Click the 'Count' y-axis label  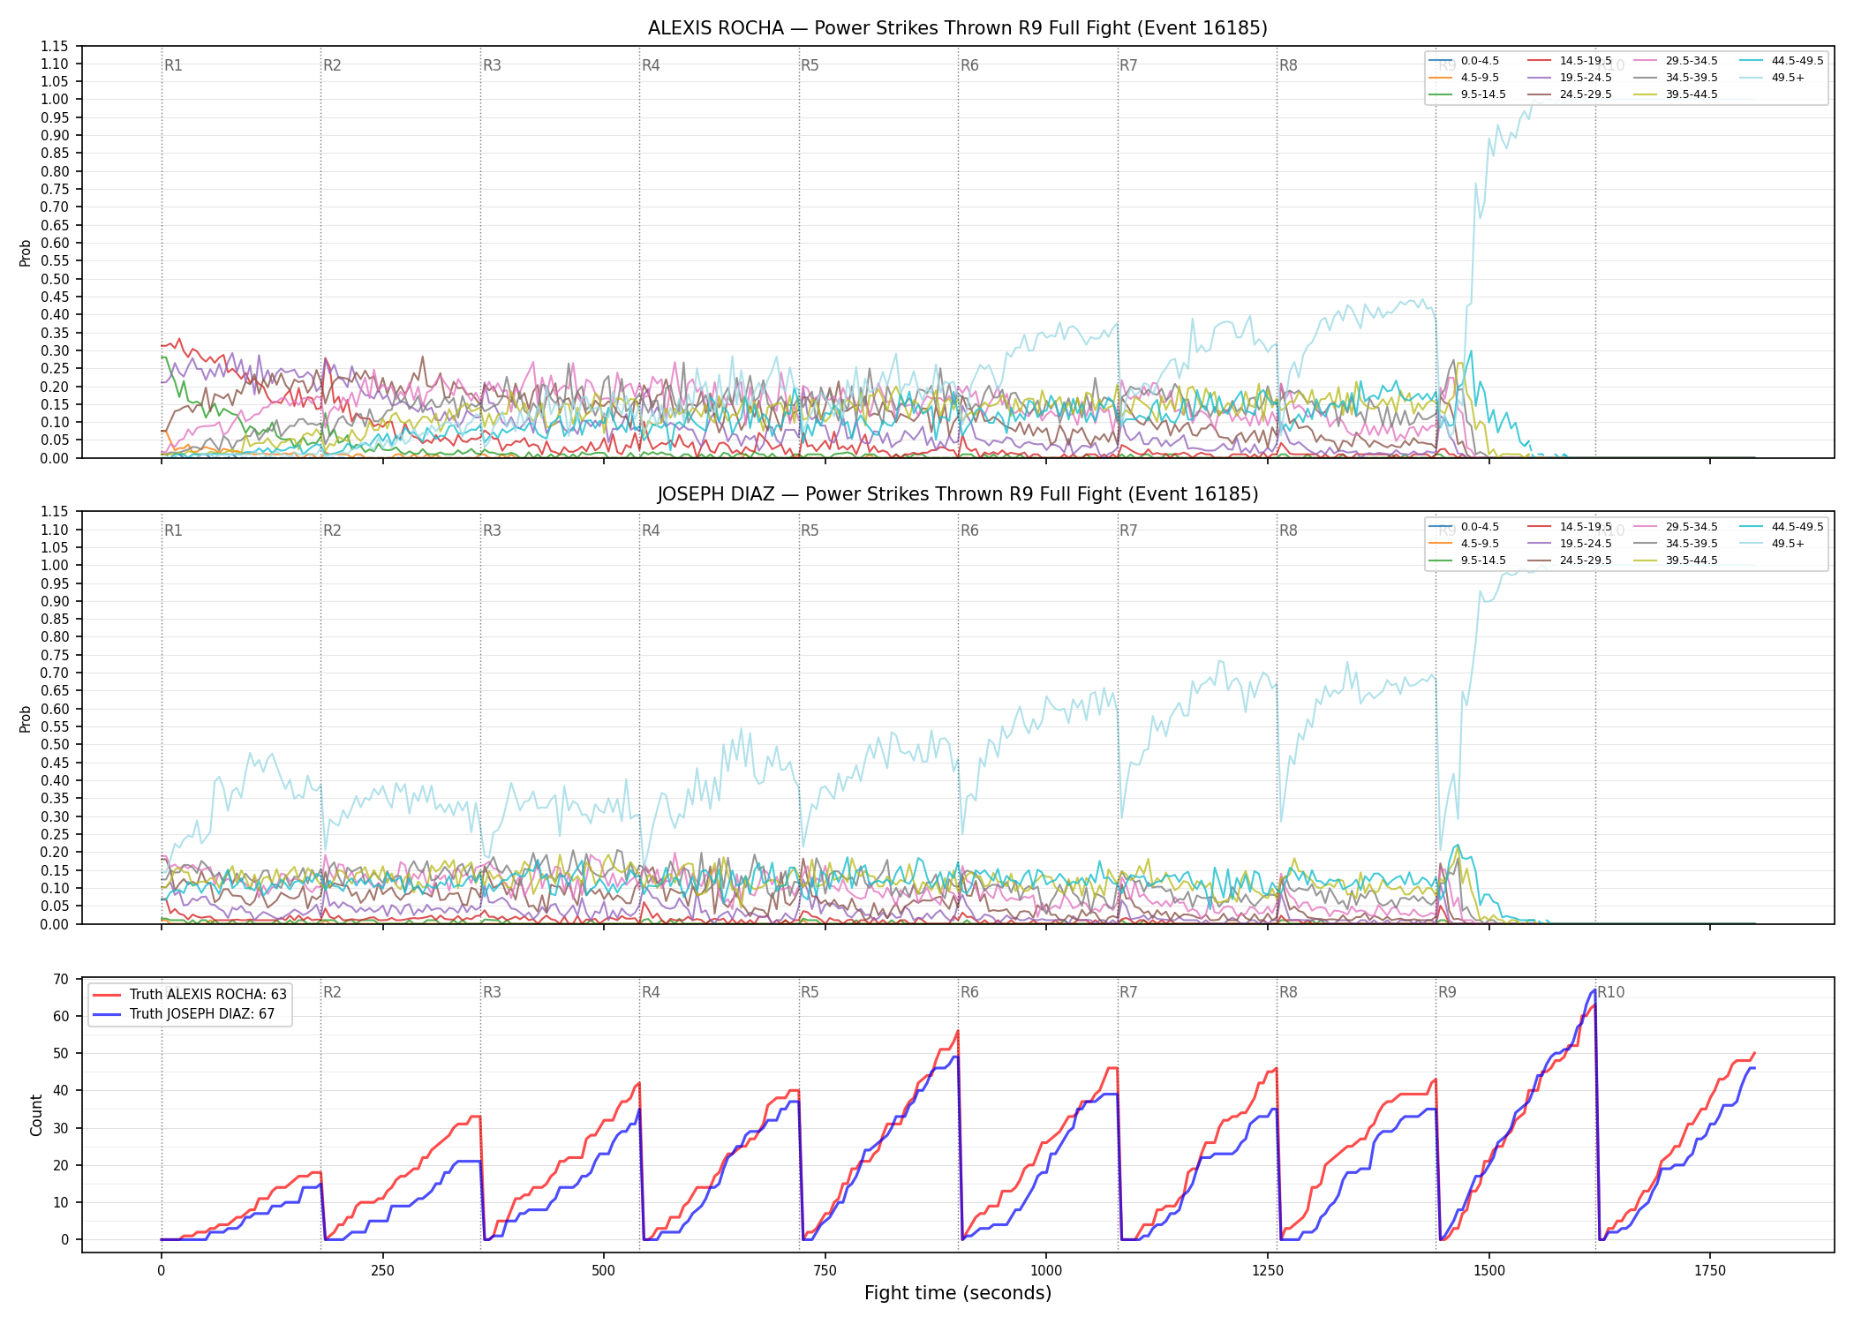(x=36, y=1115)
